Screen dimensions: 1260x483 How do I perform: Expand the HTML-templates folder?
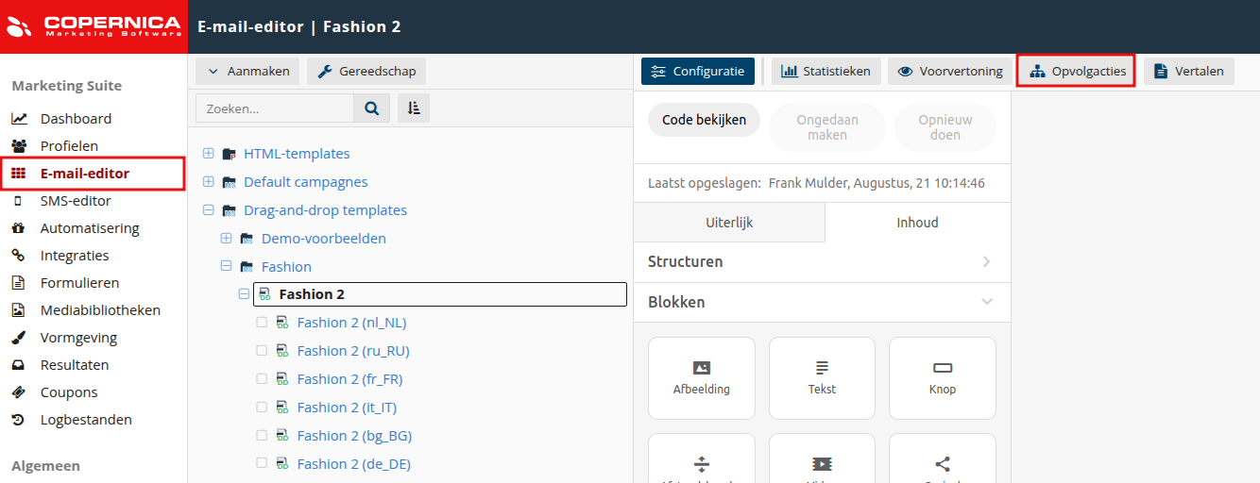tap(209, 154)
